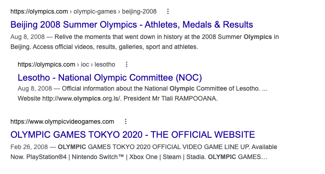Click the lesotho breadcrumb segment
The image size is (325, 174).
(105, 64)
